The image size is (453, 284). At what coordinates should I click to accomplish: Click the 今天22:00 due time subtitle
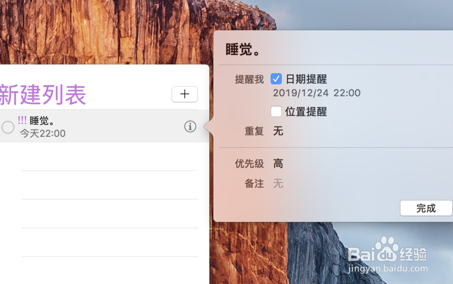[43, 134]
